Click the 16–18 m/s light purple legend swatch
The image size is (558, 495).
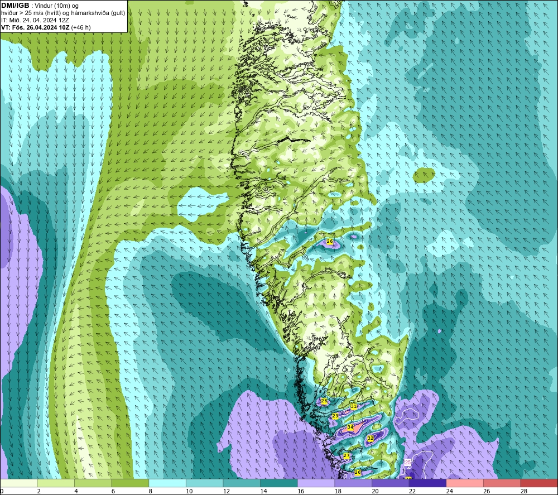pos(316,483)
